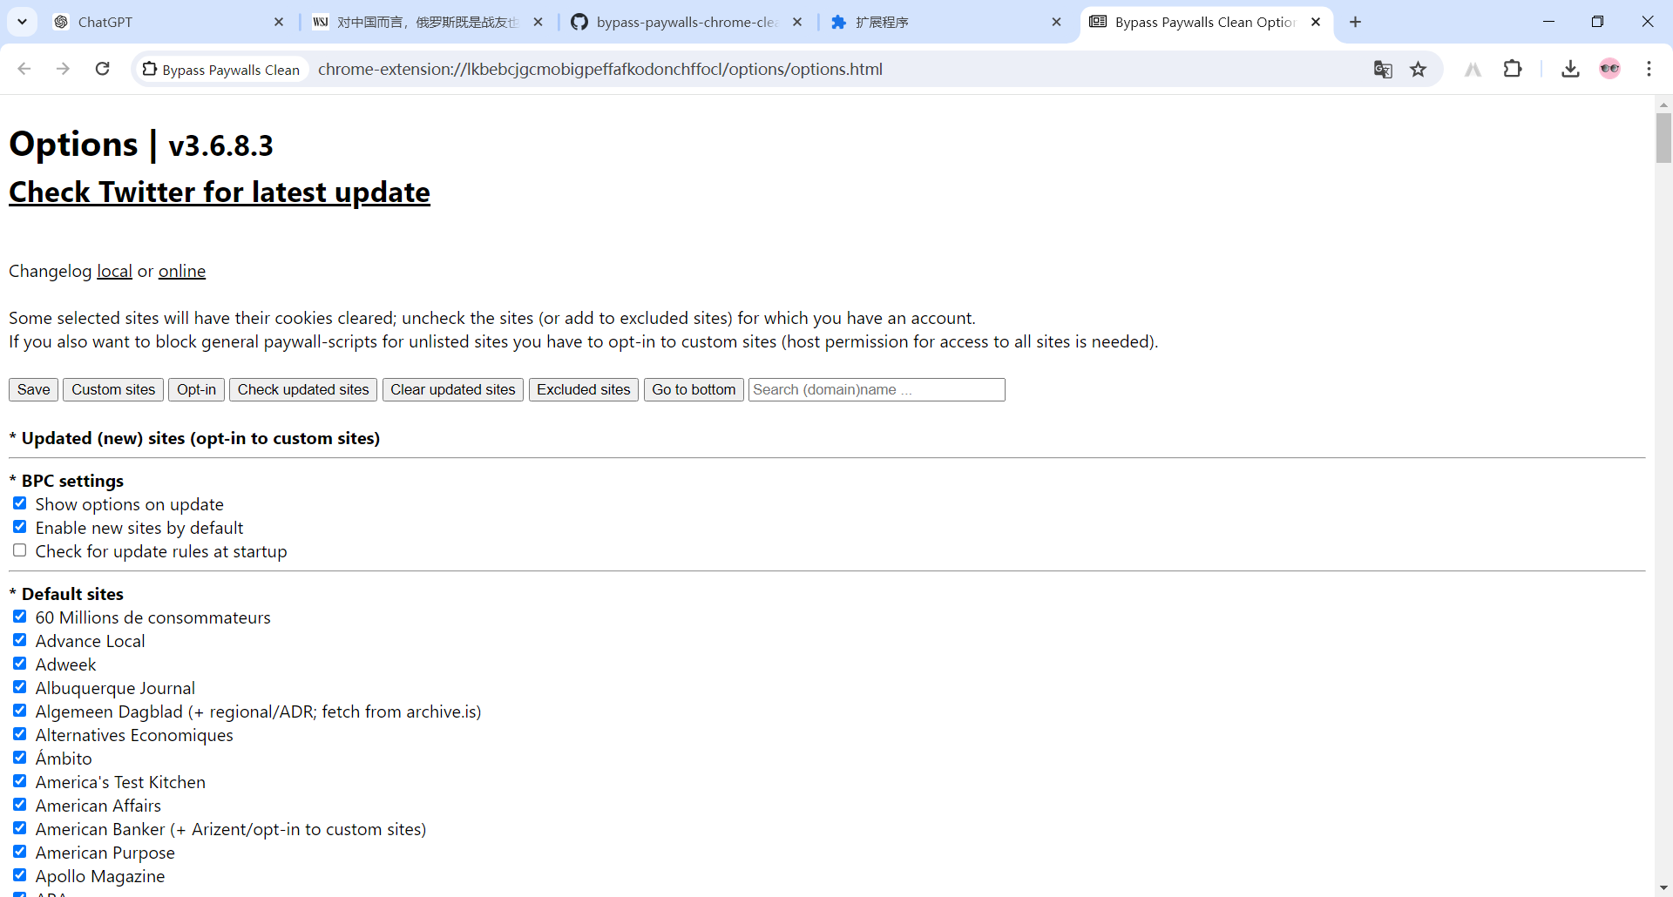Click Go to bottom button
Screen dimensions: 1673x897
tap(694, 389)
